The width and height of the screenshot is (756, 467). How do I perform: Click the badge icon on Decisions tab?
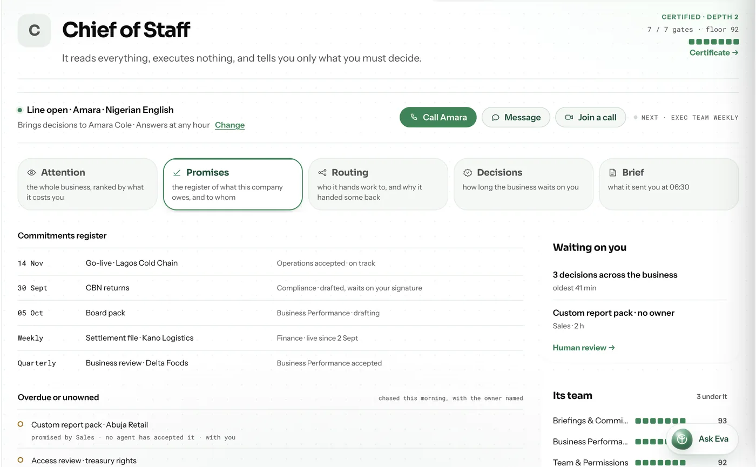pos(468,173)
